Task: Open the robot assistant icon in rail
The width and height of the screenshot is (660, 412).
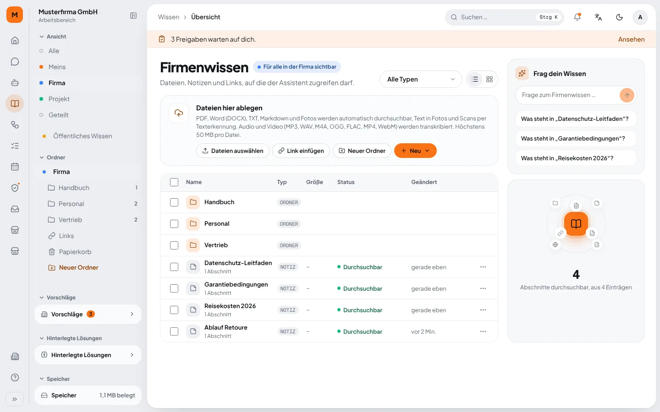Action: pos(15,82)
